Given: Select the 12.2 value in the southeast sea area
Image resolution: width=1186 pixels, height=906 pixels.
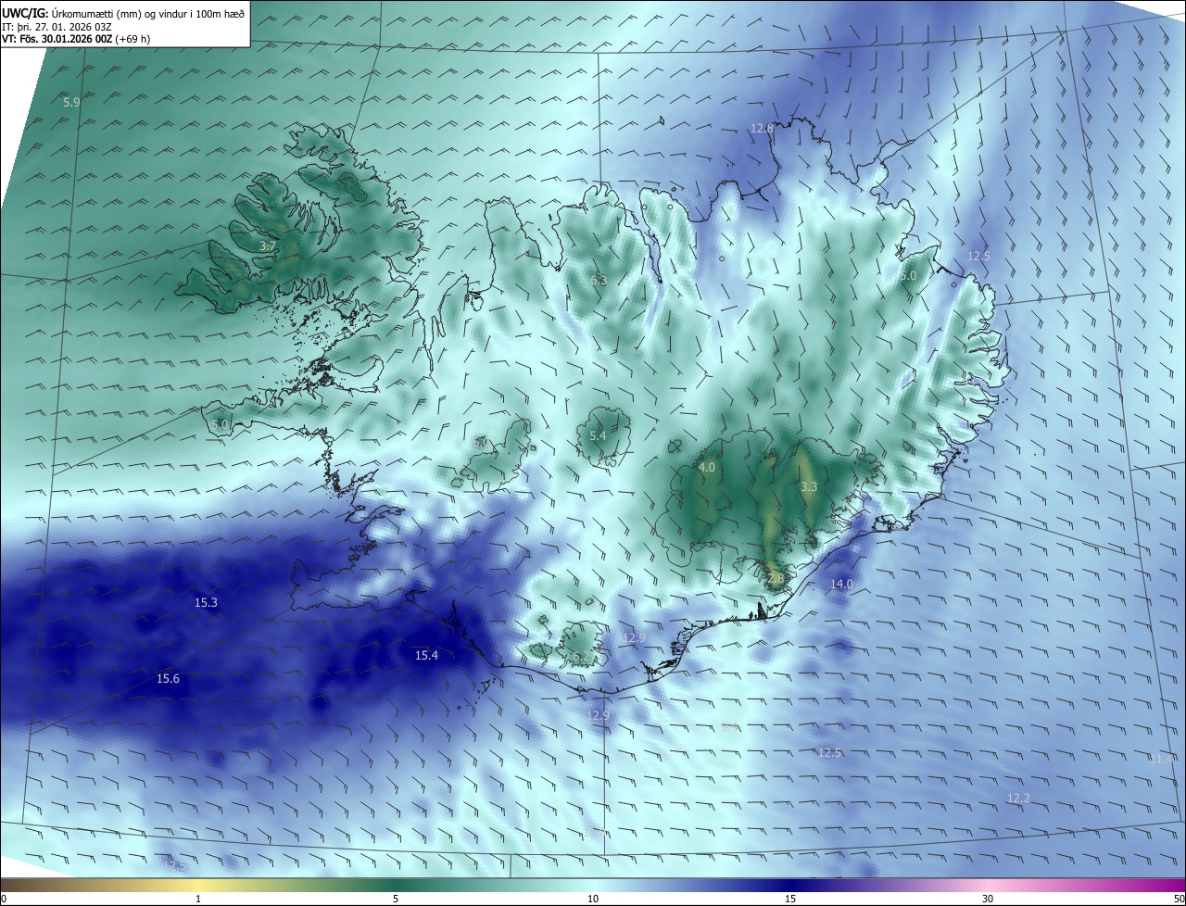Looking at the screenshot, I should point(1018,798).
